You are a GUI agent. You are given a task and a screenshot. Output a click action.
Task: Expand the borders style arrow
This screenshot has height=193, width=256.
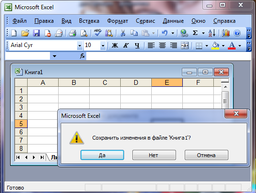207,46
